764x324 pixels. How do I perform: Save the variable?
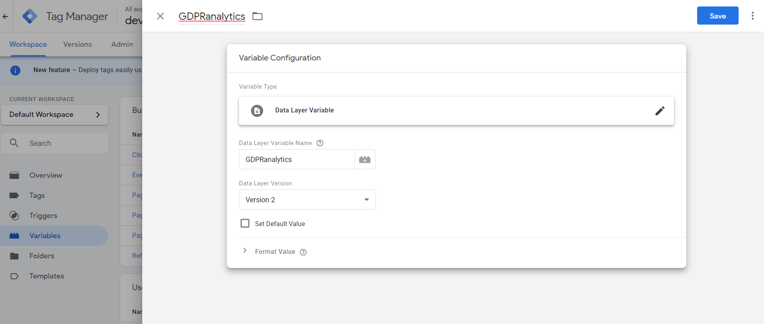(718, 16)
